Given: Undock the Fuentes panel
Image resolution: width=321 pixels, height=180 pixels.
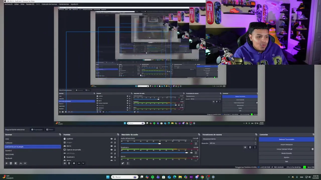Looking at the screenshot, I should click(x=118, y=134).
